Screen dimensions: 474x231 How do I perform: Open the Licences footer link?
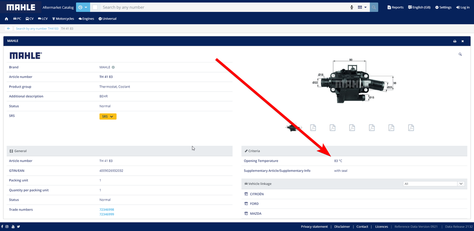coord(381,227)
